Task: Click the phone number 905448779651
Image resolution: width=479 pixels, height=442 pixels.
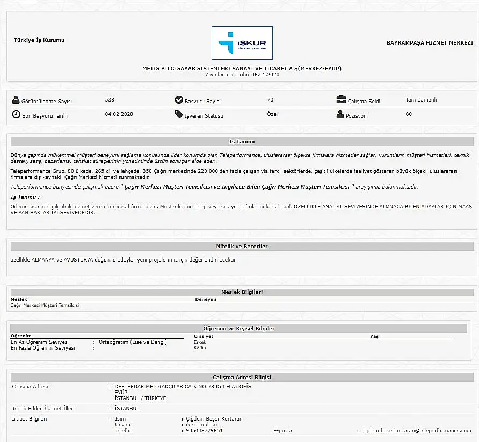Action: click(204, 431)
